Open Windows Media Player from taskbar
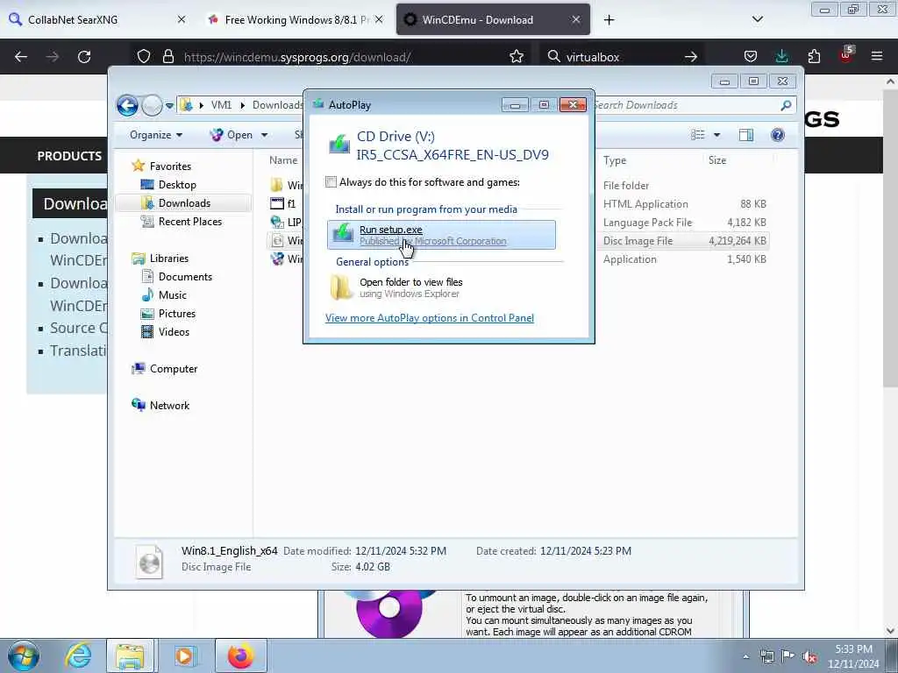 (184, 655)
